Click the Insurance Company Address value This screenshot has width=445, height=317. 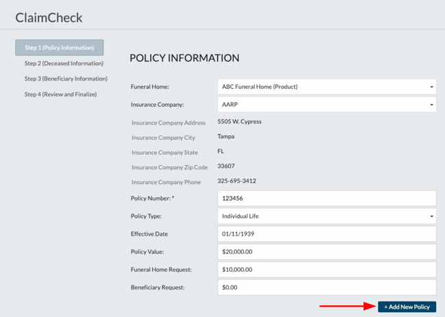click(x=240, y=121)
